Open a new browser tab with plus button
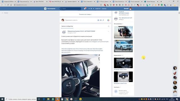Viewport: 180px width, 101px height. coord(161,2)
